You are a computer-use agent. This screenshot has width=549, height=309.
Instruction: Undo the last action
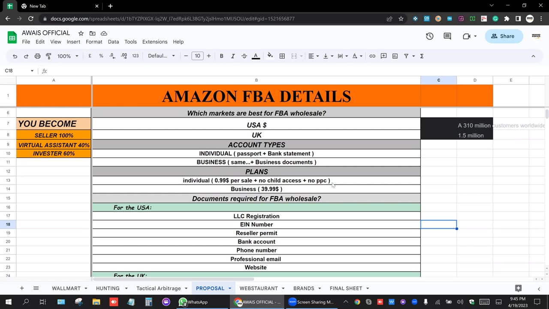[x=15, y=56]
